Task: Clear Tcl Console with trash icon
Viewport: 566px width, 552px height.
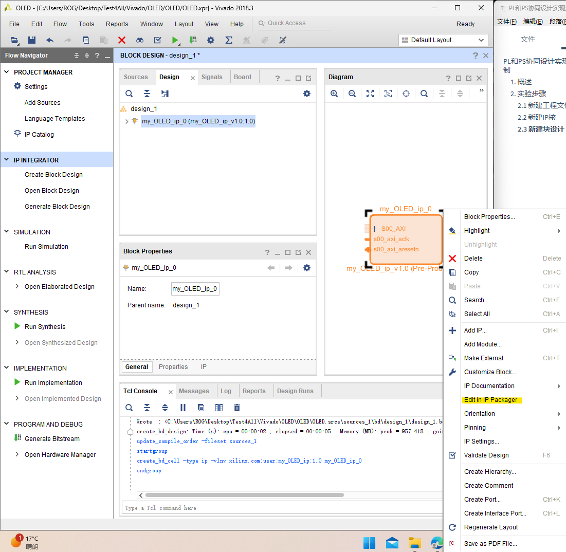Action: [x=237, y=408]
